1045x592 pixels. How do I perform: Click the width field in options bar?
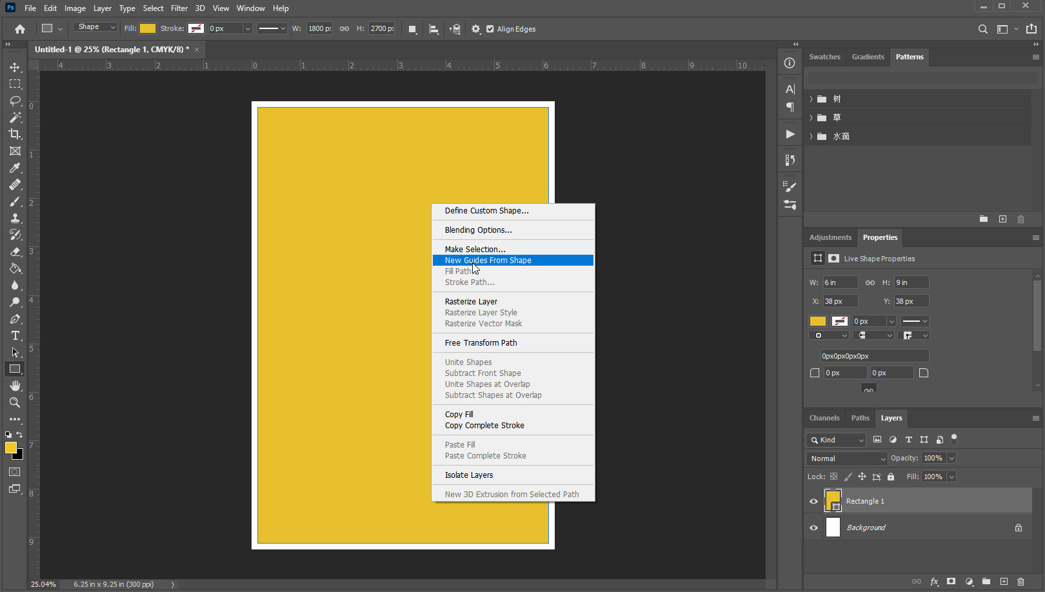click(319, 28)
